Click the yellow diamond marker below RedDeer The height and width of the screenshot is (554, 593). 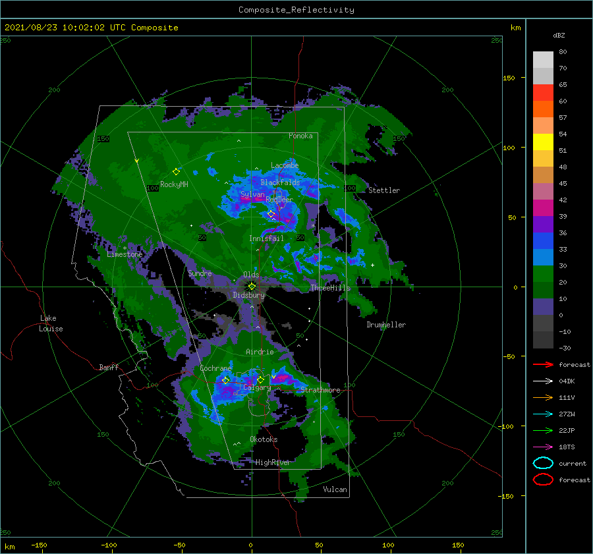[x=271, y=214]
